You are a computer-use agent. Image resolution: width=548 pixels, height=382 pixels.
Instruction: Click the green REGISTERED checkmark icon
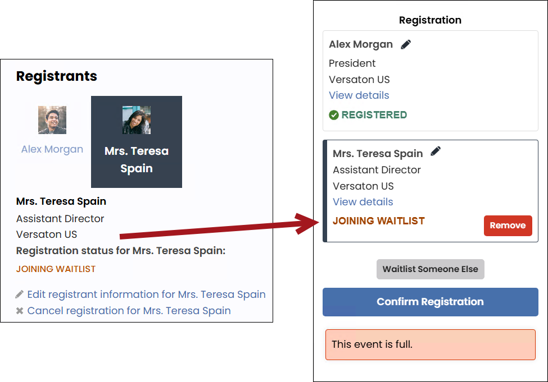click(x=334, y=115)
